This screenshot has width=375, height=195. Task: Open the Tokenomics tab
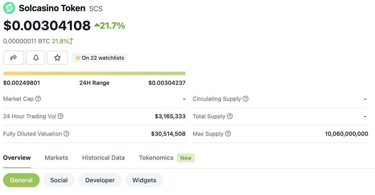[x=156, y=158]
